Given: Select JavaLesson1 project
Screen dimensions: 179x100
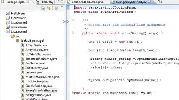Looking at the screenshot, I should 19,22.
